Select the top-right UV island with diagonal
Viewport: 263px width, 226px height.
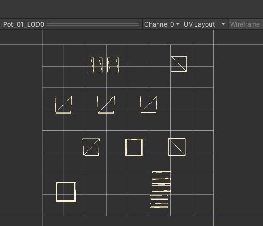click(179, 64)
